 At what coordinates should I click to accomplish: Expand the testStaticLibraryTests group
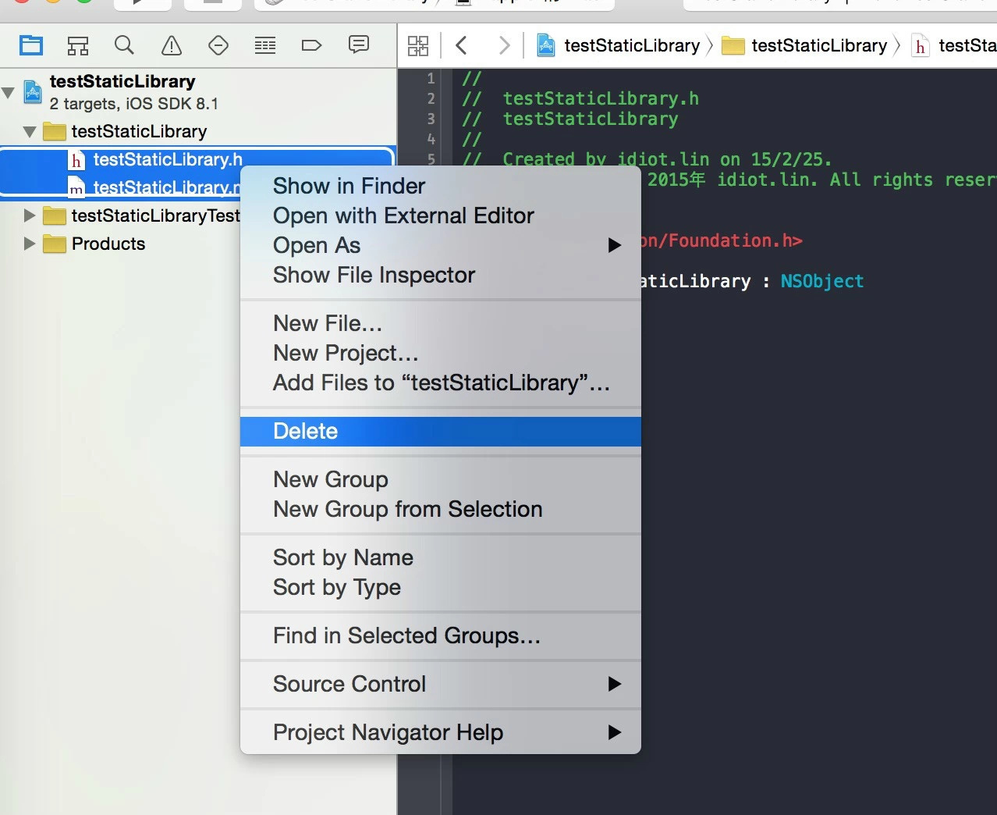point(30,215)
